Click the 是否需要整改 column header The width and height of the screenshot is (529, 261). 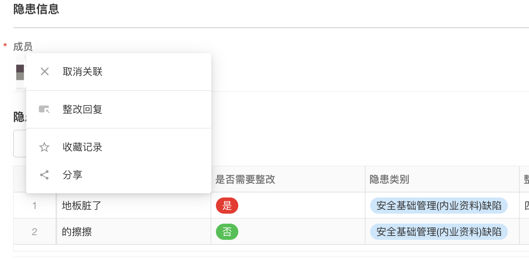[x=245, y=179]
